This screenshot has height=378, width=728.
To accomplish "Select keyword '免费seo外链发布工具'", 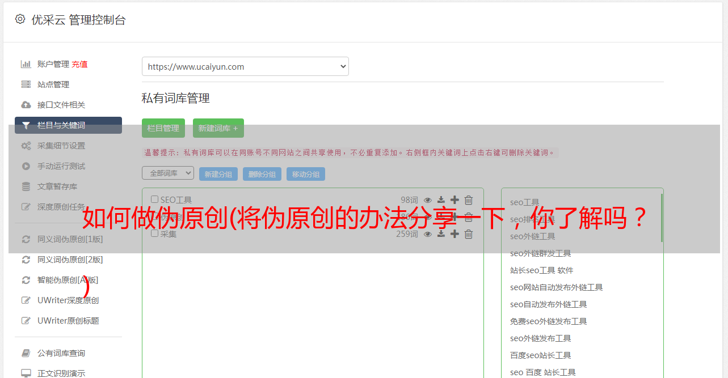I will click(x=549, y=321).
